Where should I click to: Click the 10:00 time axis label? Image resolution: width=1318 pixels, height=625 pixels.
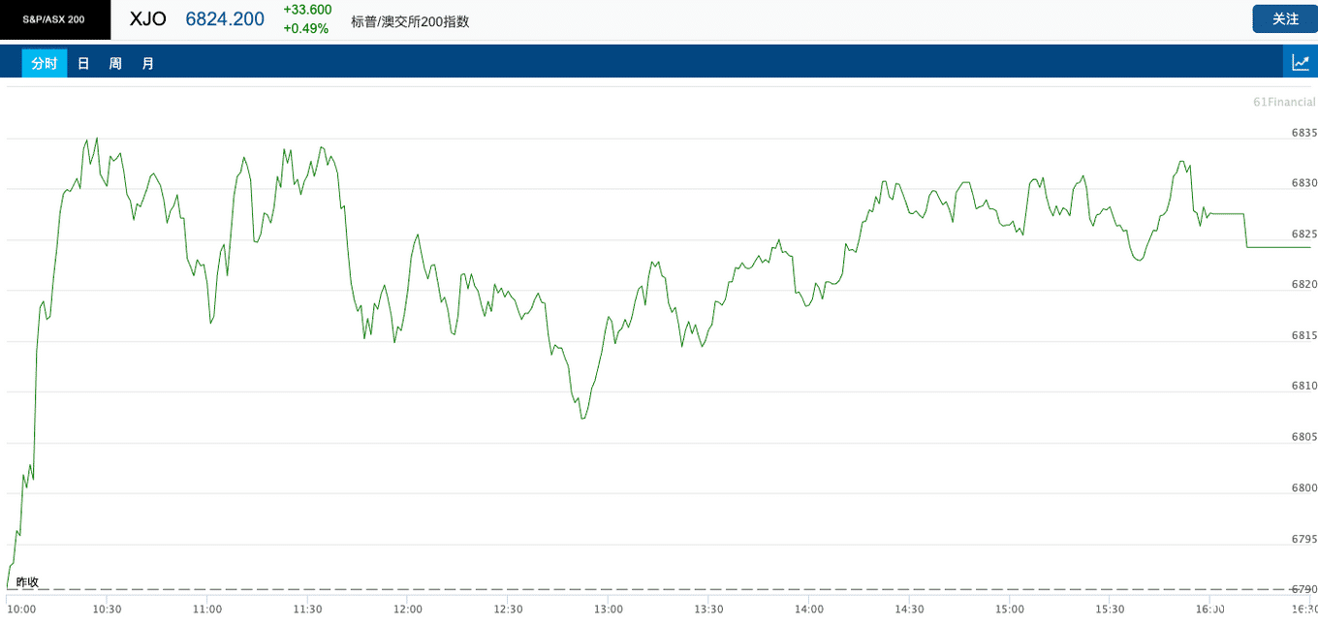point(21,609)
